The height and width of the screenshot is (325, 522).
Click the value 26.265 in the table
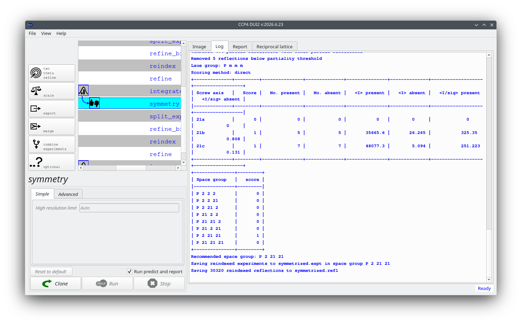tap(417, 133)
